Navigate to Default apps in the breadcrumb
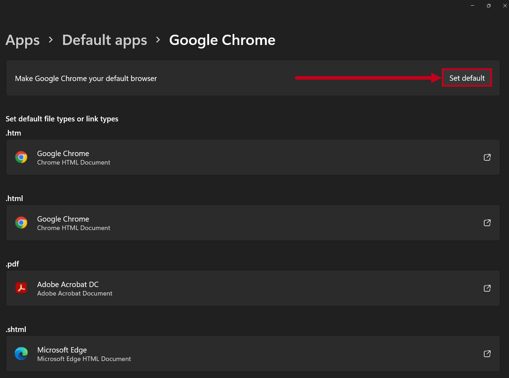The image size is (509, 378). [104, 40]
